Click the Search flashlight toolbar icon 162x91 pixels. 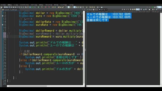pos(63,7)
